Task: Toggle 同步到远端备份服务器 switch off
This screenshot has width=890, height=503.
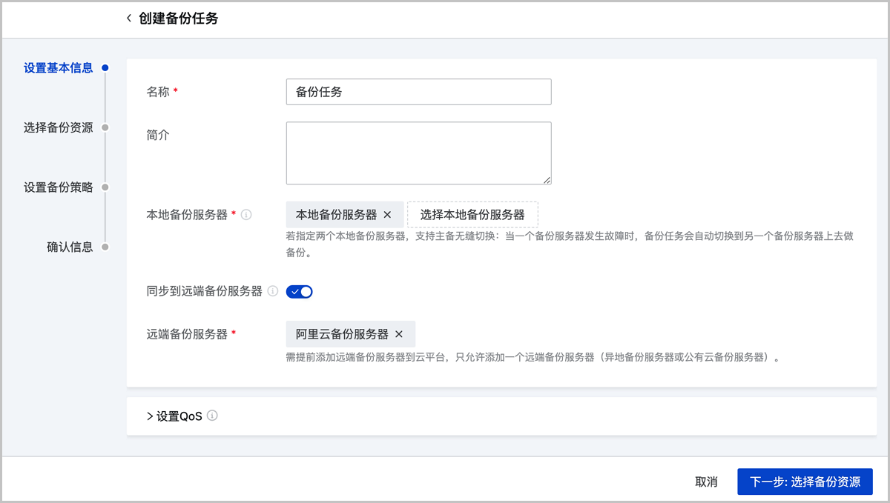Action: click(x=300, y=292)
